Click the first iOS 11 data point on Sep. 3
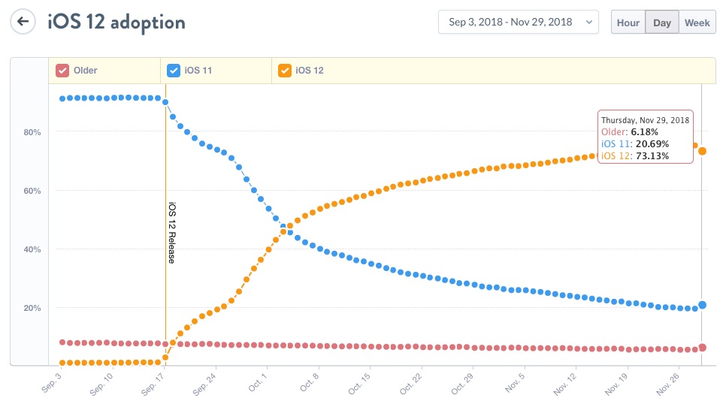This screenshot has height=407, width=723. tap(62, 98)
